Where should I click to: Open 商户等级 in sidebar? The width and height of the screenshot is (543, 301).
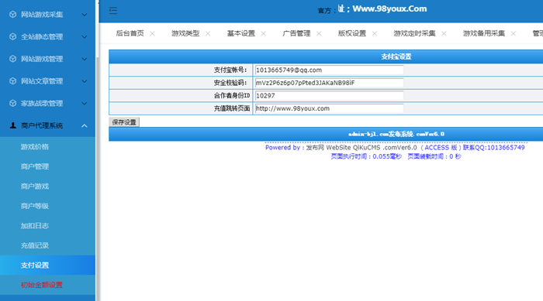click(x=35, y=206)
